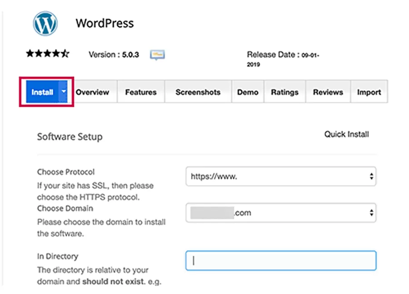Image resolution: width=409 pixels, height=294 pixels.
Task: Click the Version : 5.0.3 text
Action: pyautogui.click(x=114, y=55)
